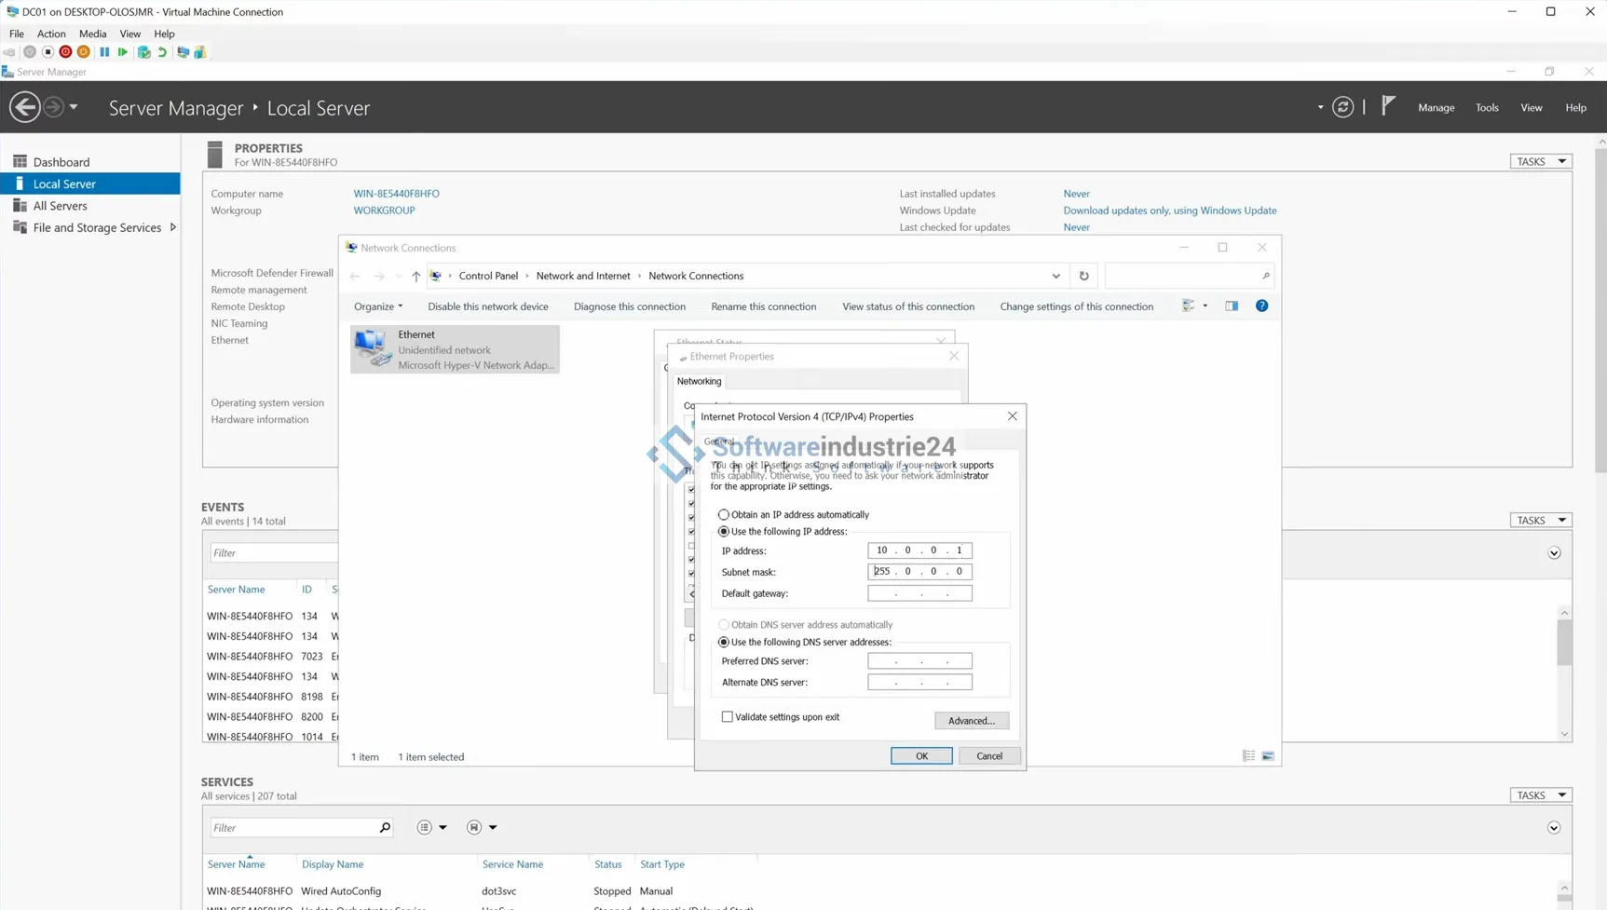Pause the virtual machine from the toolbar
This screenshot has height=910, width=1607.
coord(104,52)
